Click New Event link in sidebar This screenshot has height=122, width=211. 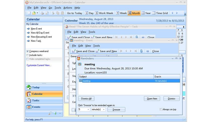tap(36, 29)
